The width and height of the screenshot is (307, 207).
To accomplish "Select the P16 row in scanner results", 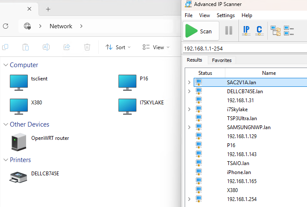I will (251, 145).
